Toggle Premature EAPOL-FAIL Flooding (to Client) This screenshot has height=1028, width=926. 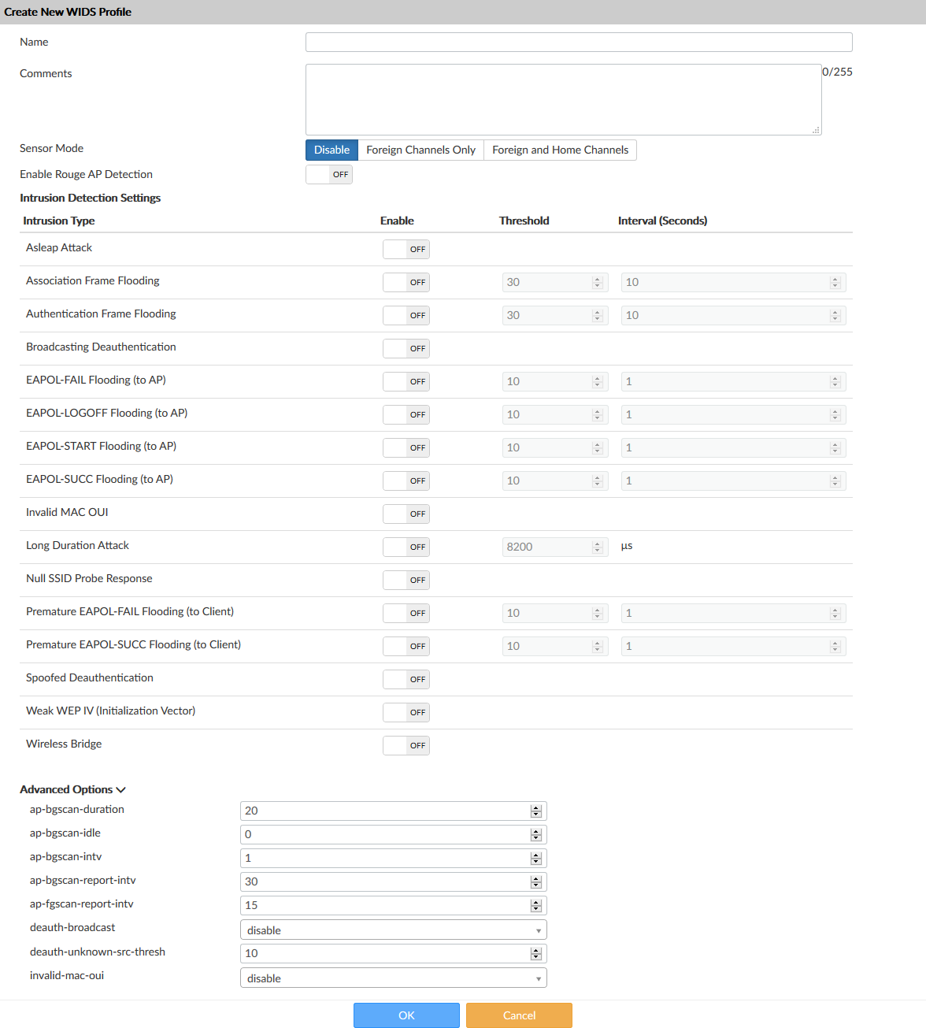coord(406,613)
